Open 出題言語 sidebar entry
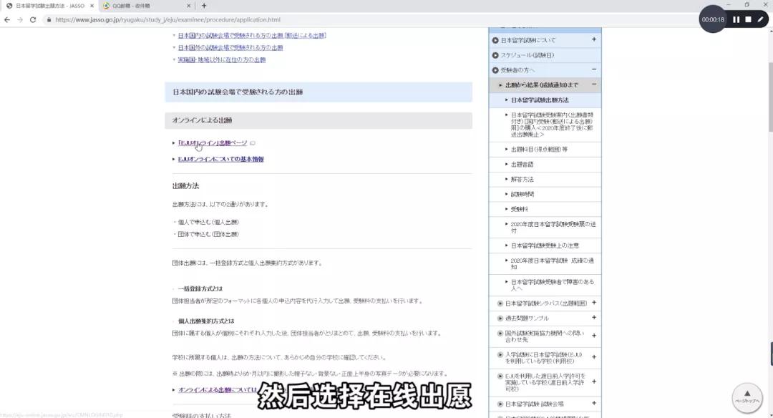The width and height of the screenshot is (773, 418). pyautogui.click(x=522, y=165)
